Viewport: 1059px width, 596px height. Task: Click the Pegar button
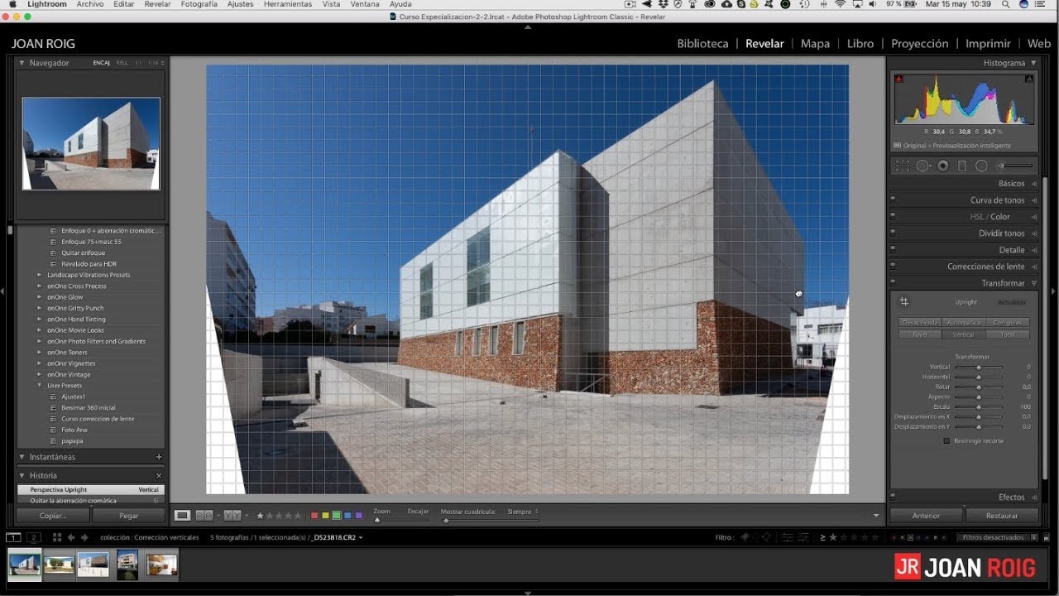(129, 515)
